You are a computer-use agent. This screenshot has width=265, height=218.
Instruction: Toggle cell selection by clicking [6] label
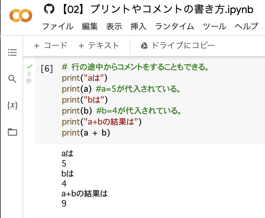(46, 69)
